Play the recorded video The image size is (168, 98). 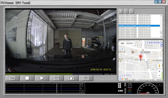tap(42, 78)
